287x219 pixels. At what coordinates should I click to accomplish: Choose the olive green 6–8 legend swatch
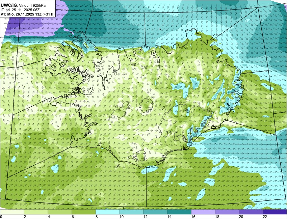coord(84,212)
